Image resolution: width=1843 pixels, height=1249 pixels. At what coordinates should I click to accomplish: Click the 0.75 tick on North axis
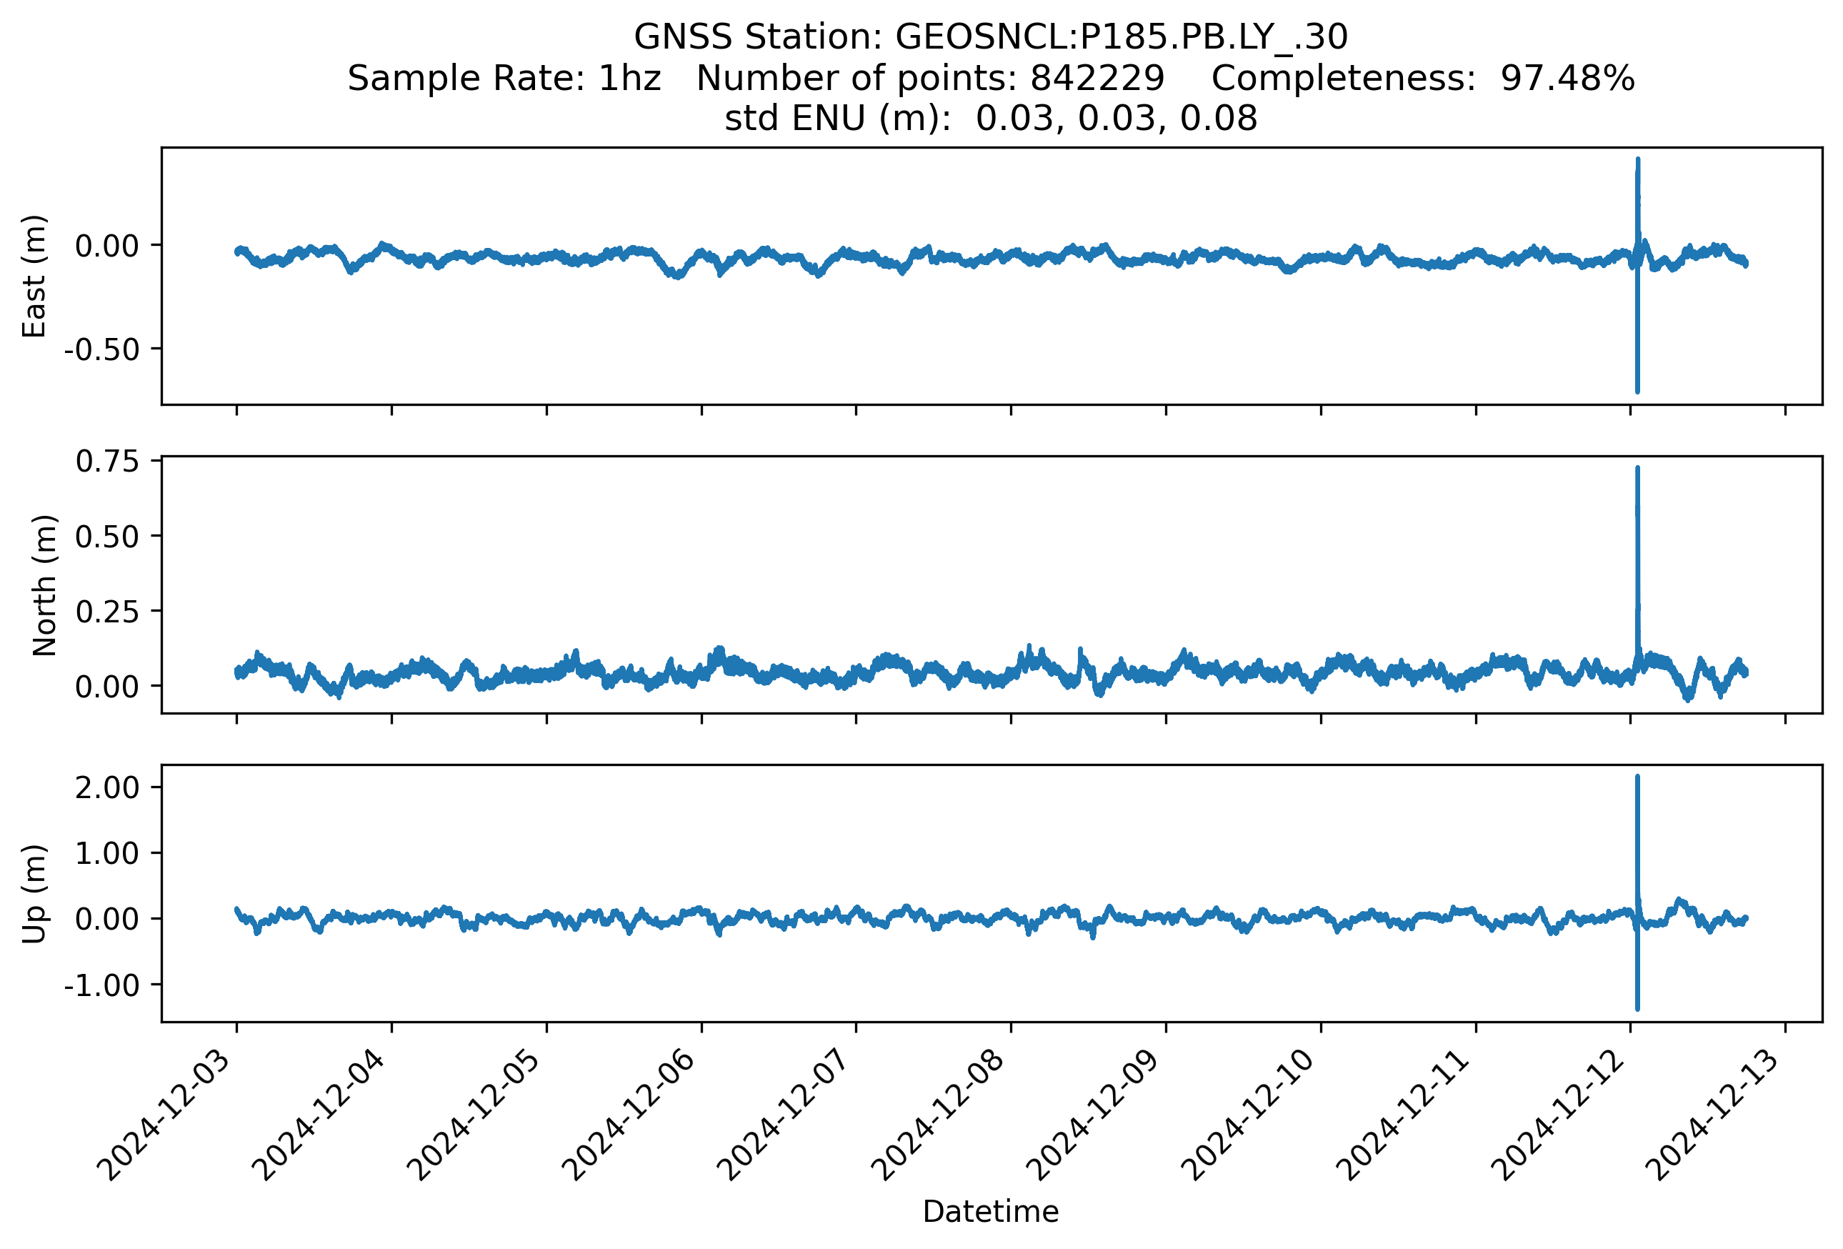click(x=107, y=461)
